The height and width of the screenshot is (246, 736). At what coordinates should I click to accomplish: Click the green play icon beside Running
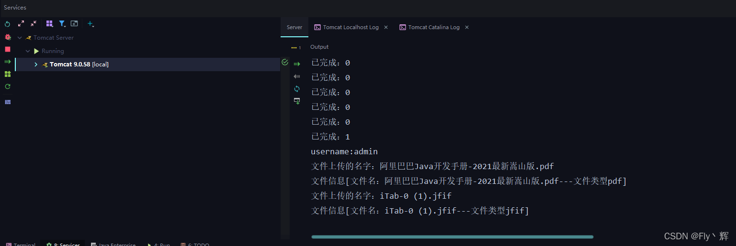click(36, 51)
